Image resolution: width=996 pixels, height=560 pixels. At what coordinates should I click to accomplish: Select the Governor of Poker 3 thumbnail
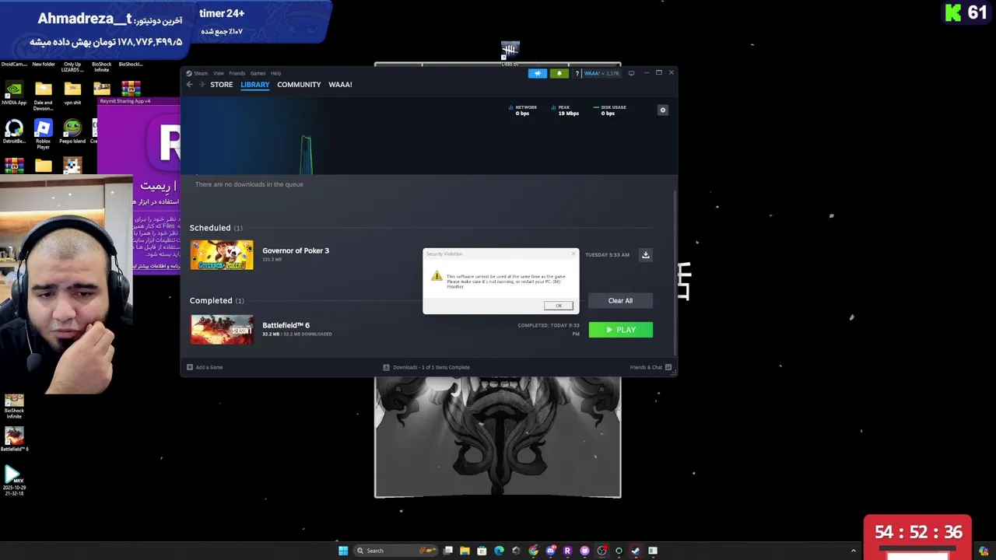point(222,255)
